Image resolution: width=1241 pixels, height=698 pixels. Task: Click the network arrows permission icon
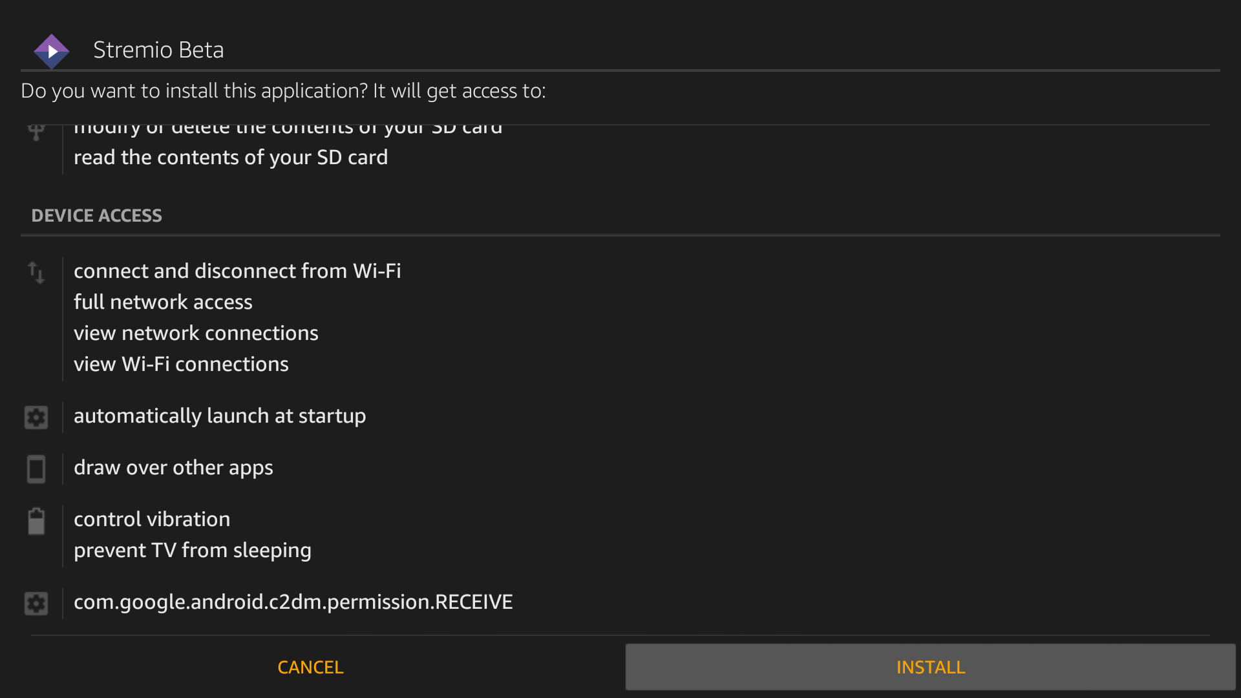tap(36, 273)
